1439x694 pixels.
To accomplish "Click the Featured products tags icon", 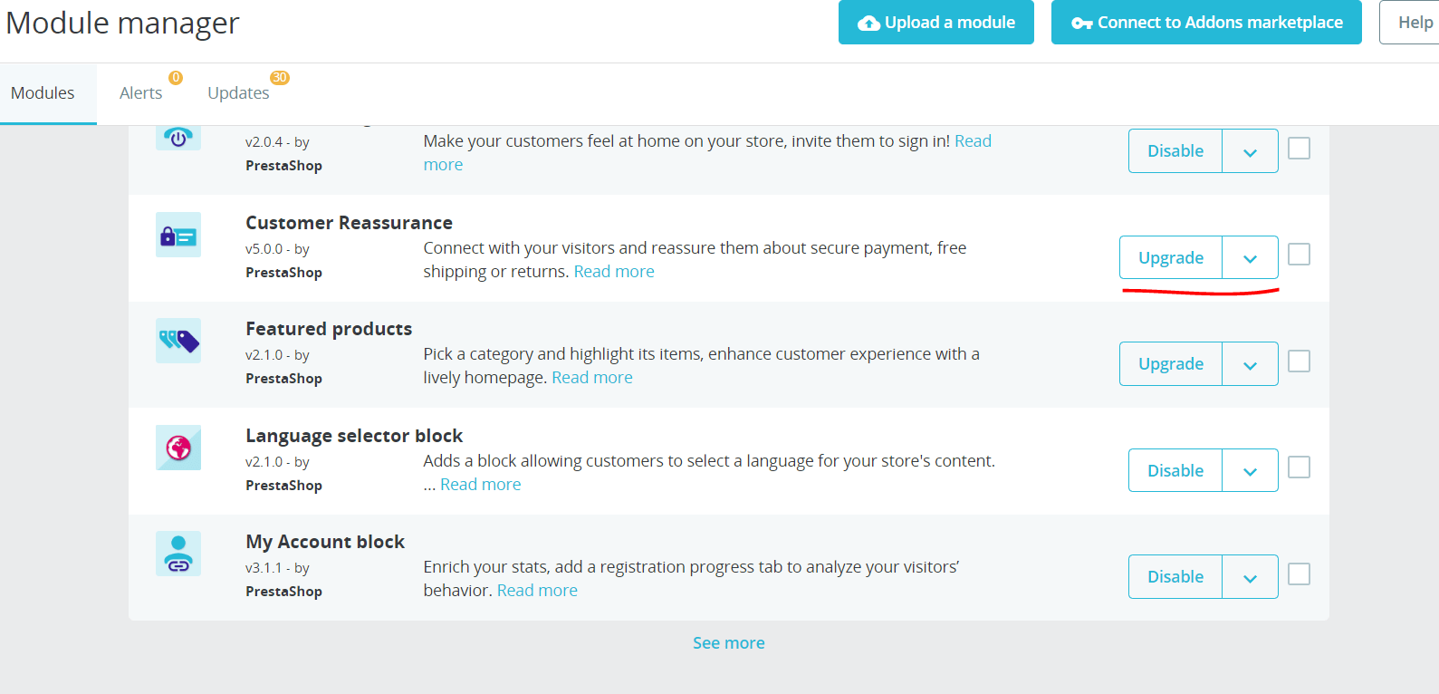I will click(178, 341).
